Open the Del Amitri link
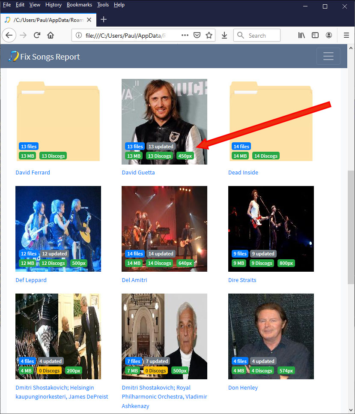 tap(134, 280)
